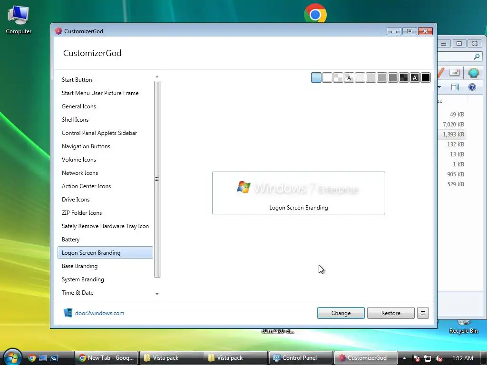Image resolution: width=487 pixels, height=365 pixels.
Task: Choose the dark checkerboard preview background
Action: coord(404,77)
